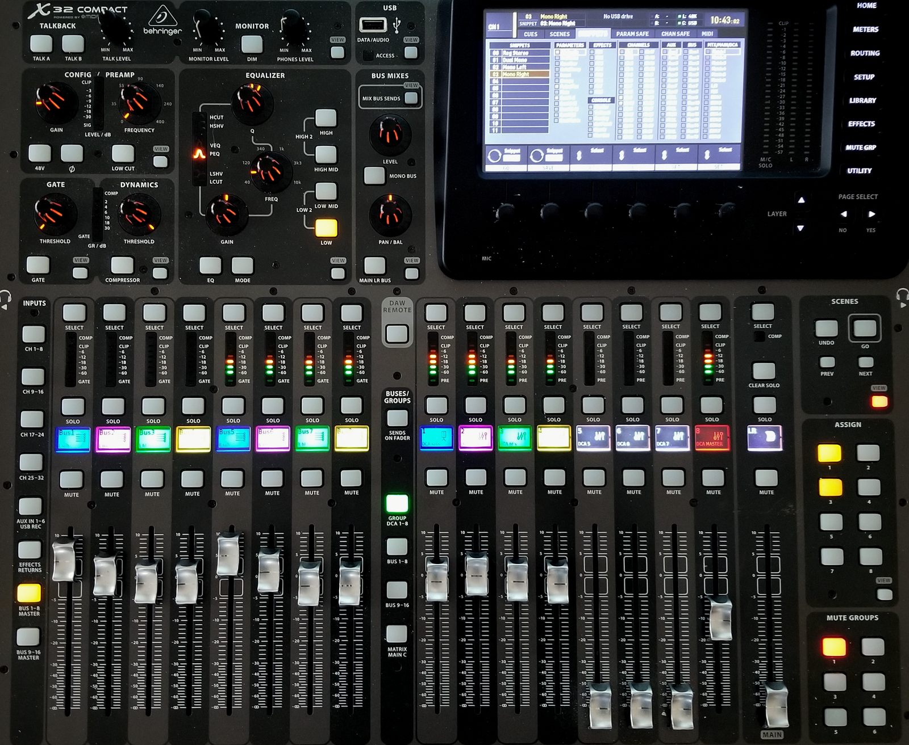Select the HIGH equalizer band
909x745 pixels.
(x=326, y=118)
